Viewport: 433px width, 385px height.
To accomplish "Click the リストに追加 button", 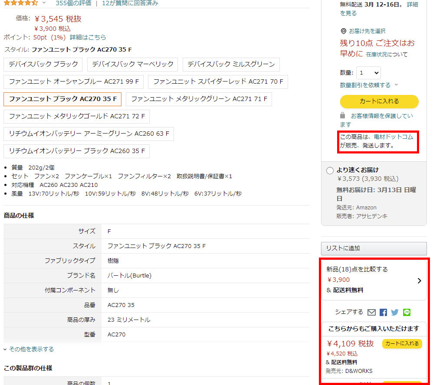I will click(374, 248).
